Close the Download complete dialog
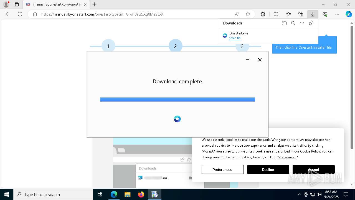355x200 pixels. pos(260,60)
